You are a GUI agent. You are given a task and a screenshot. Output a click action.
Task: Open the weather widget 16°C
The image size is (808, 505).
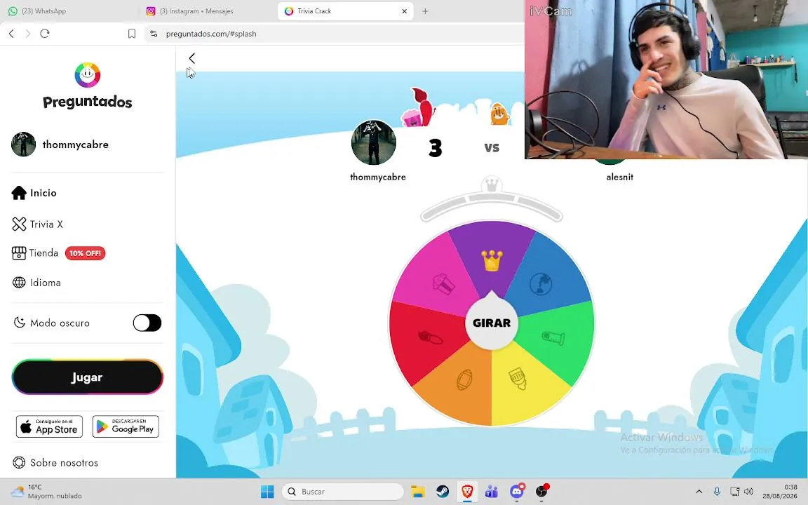pos(46,492)
